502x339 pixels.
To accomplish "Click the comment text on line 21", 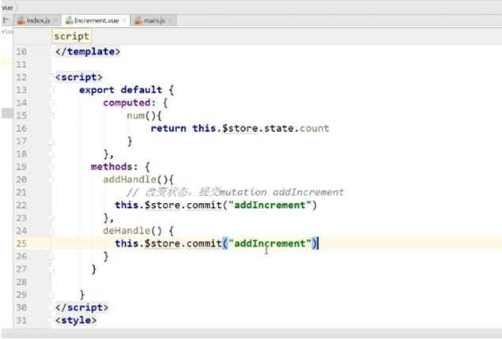I will pos(235,192).
